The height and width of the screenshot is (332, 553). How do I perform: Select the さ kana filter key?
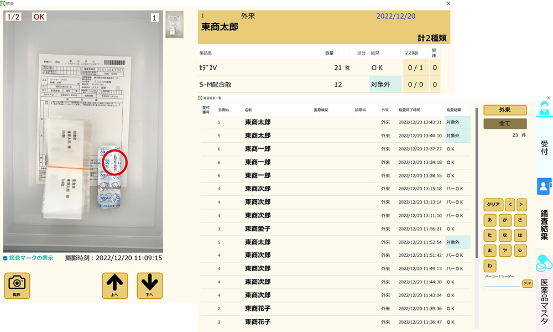pos(520,220)
